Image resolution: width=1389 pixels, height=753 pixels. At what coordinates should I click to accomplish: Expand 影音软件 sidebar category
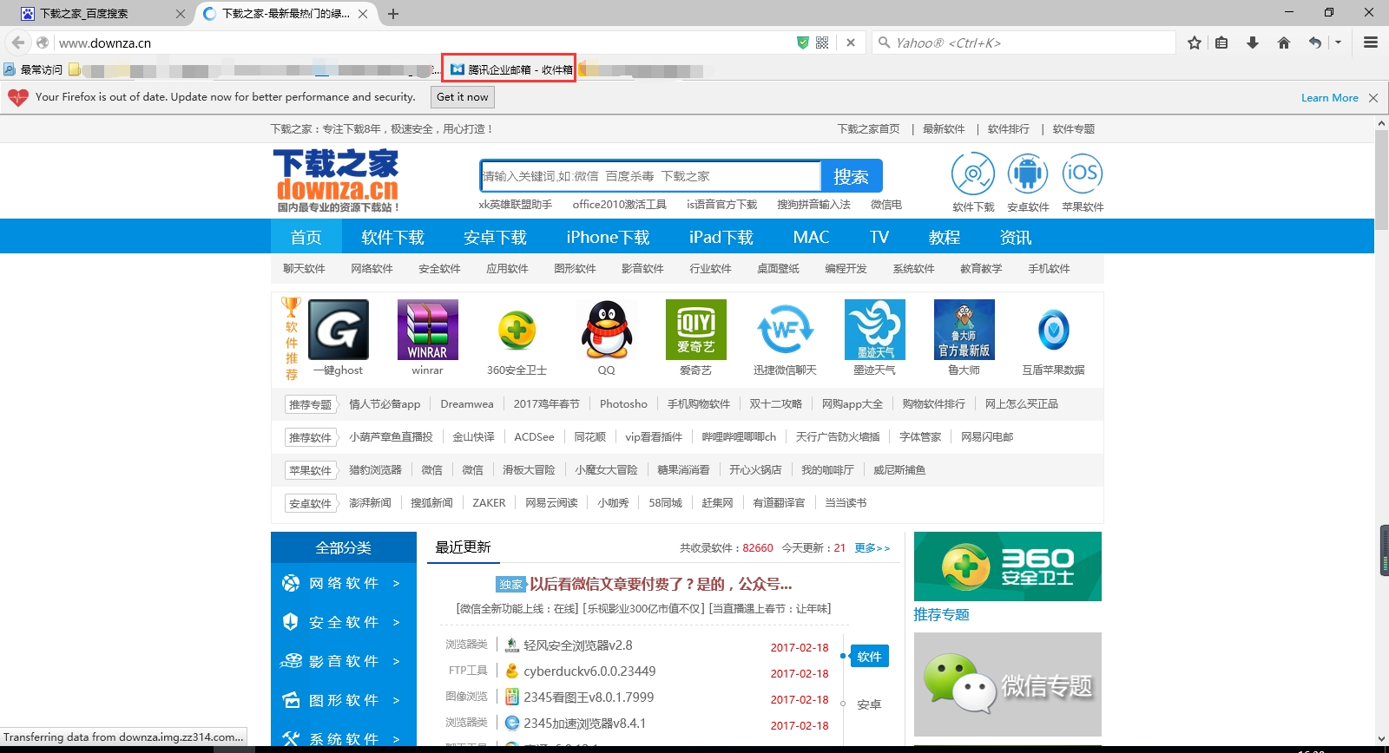[344, 661]
